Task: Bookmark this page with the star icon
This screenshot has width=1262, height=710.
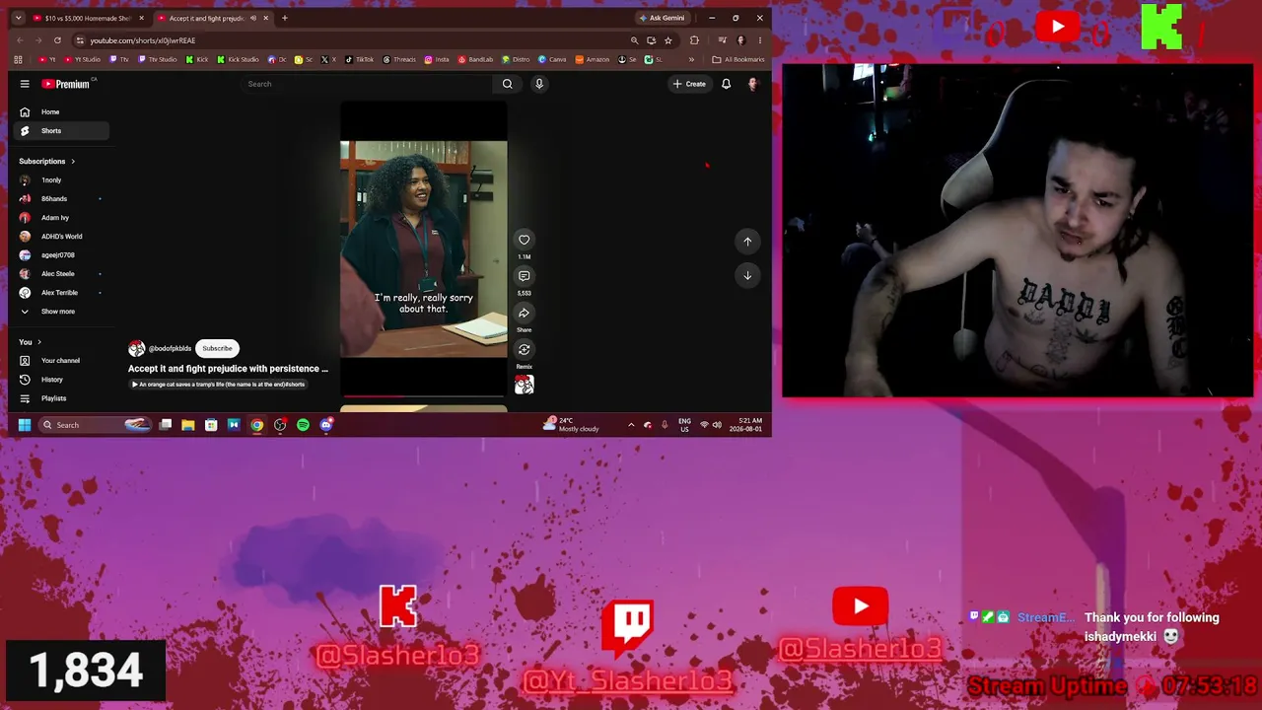Action: coord(667,40)
